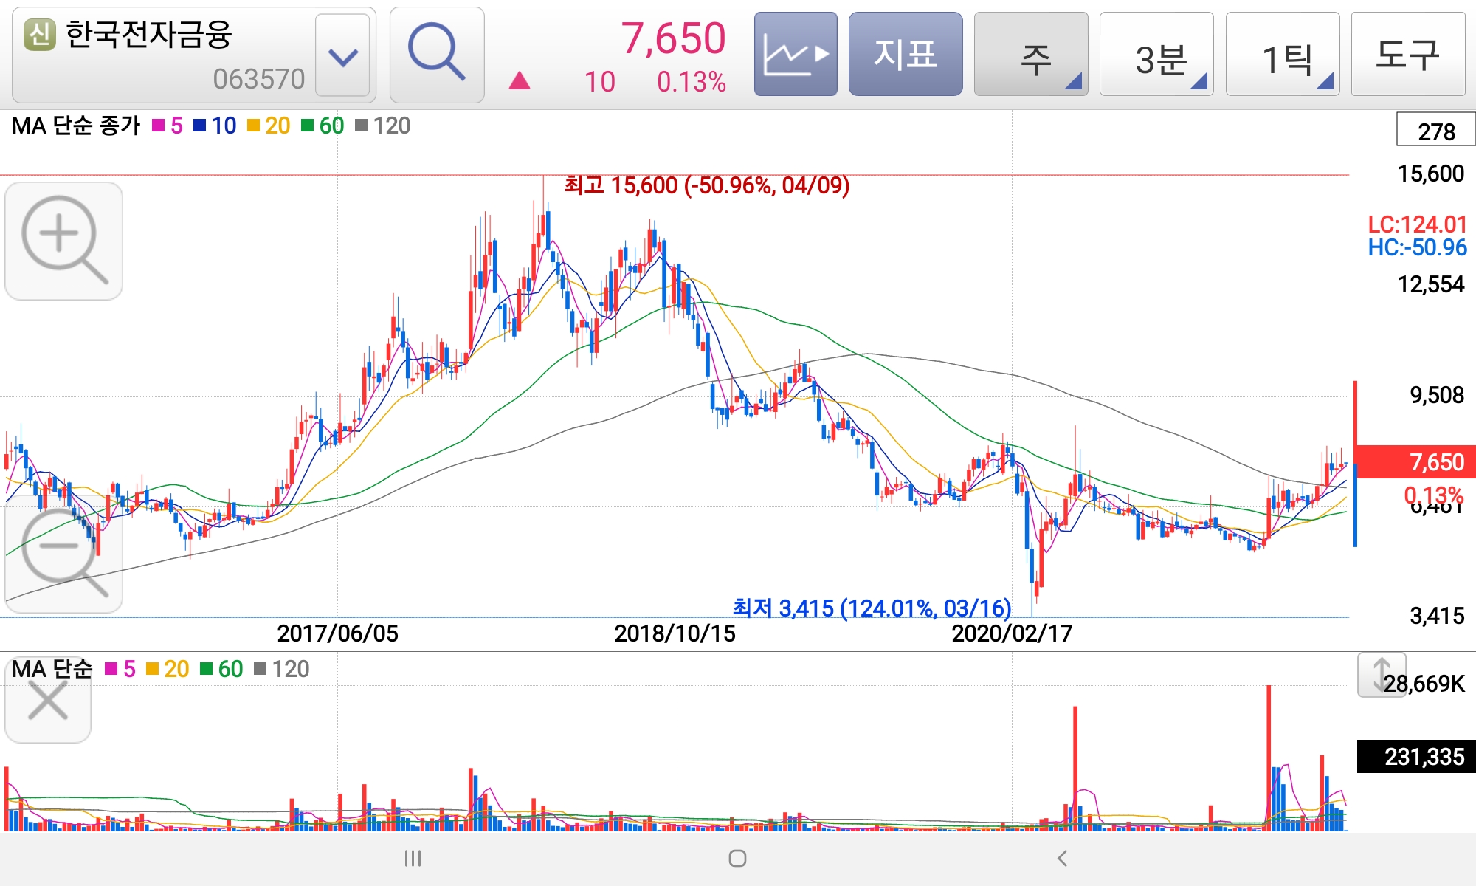The height and width of the screenshot is (886, 1476).
Task: Open Android recent apps button
Action: (413, 858)
